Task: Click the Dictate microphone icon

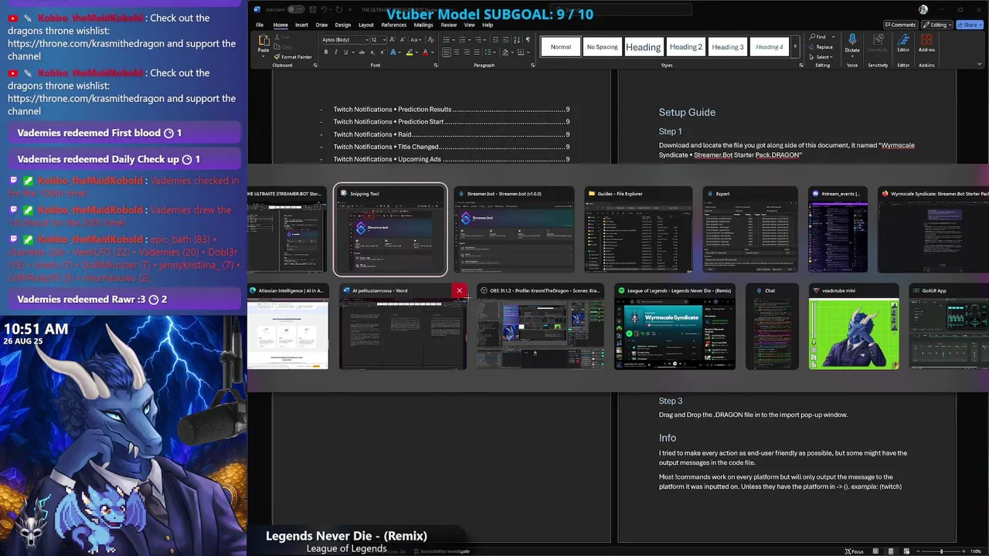Action: (852, 39)
